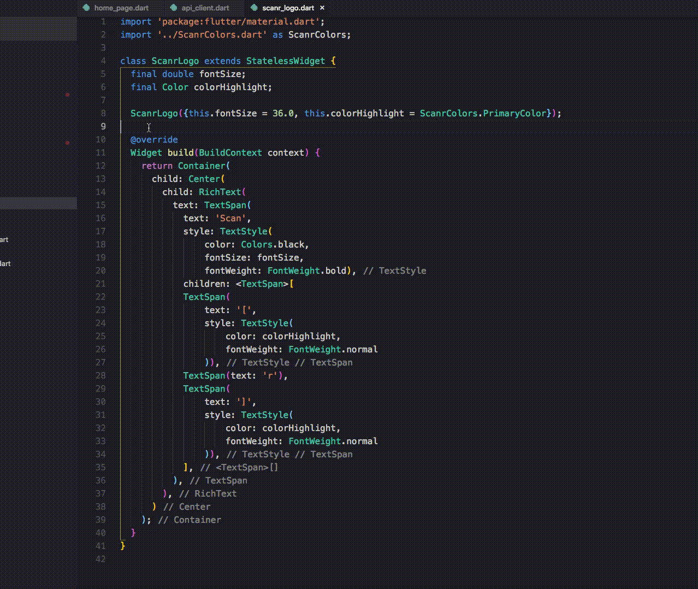
Task: Click line number 35 in the gutter
Action: [x=100, y=467]
